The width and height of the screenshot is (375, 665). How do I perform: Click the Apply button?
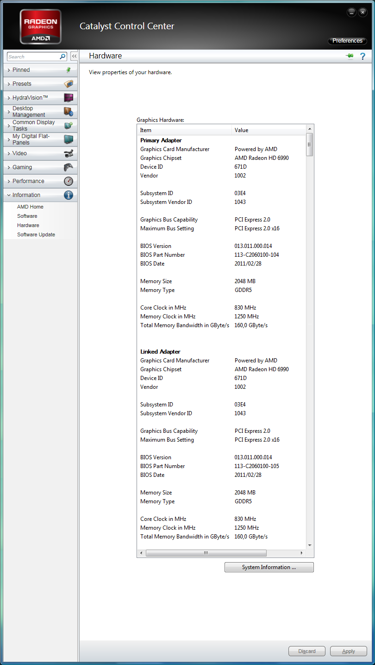(349, 651)
